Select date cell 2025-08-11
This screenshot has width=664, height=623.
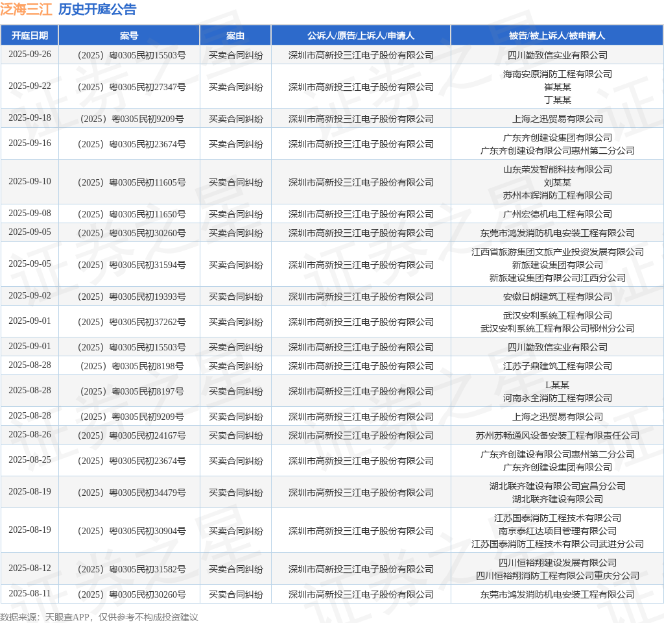click(x=30, y=593)
